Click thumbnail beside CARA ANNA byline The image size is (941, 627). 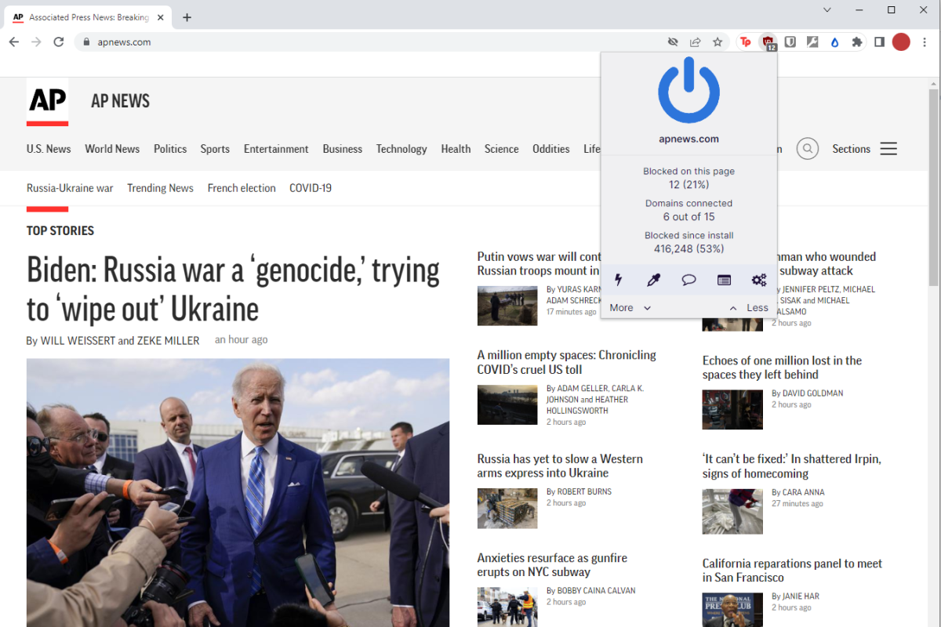click(732, 512)
